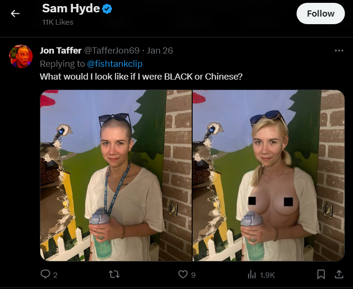The width and height of the screenshot is (353, 289).
Task: Click the repost arrows icon
Action: point(114,274)
